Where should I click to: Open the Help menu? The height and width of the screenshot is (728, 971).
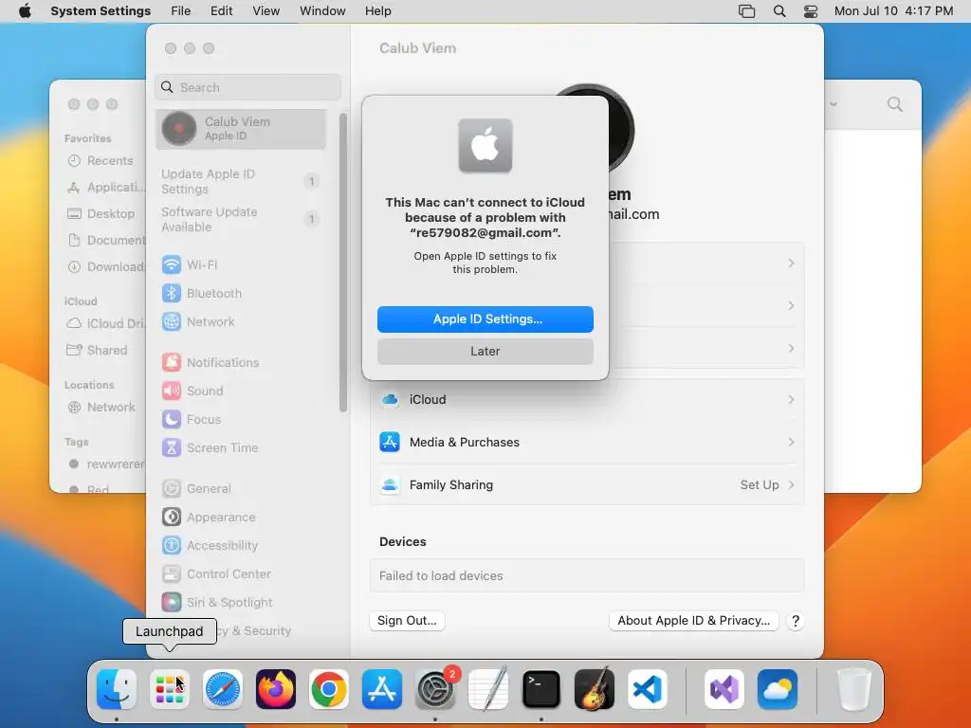(377, 11)
